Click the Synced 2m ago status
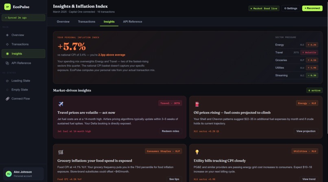 coord(24,18)
